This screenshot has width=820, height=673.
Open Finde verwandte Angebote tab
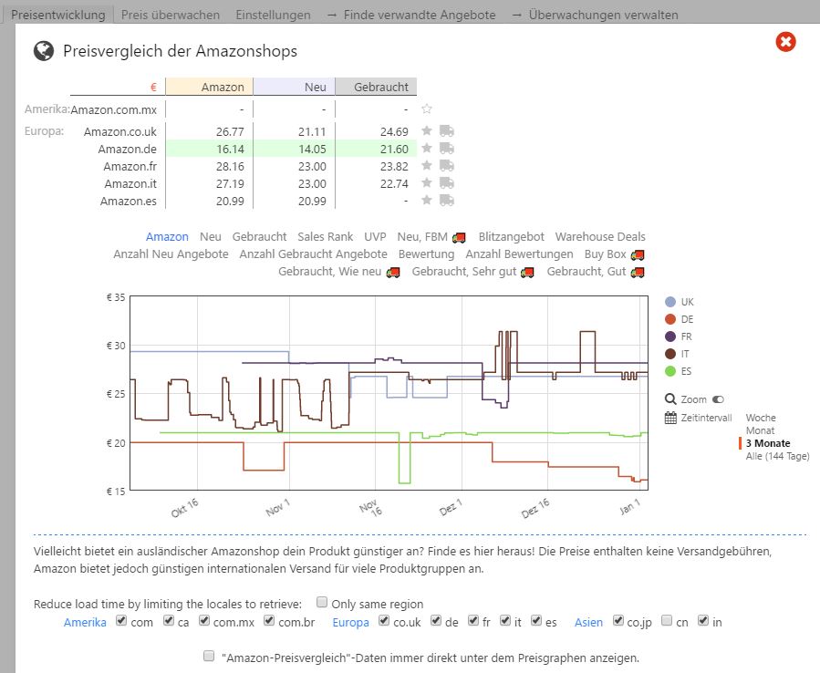[x=411, y=15]
